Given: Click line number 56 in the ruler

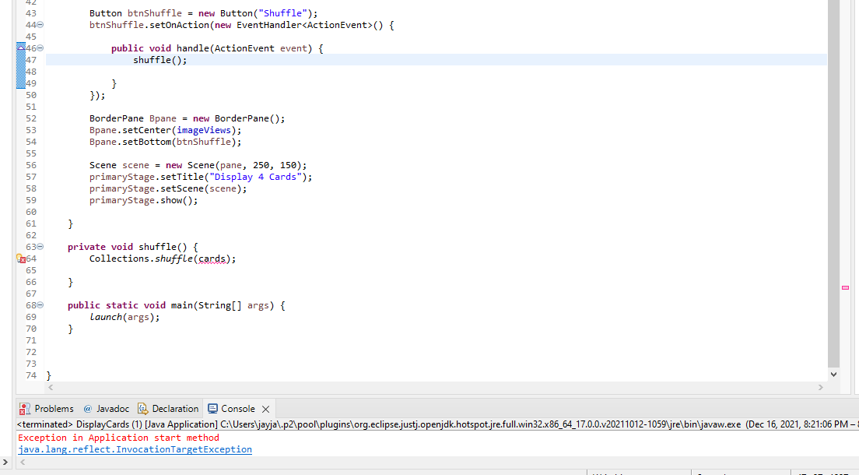Looking at the screenshot, I should coord(30,165).
